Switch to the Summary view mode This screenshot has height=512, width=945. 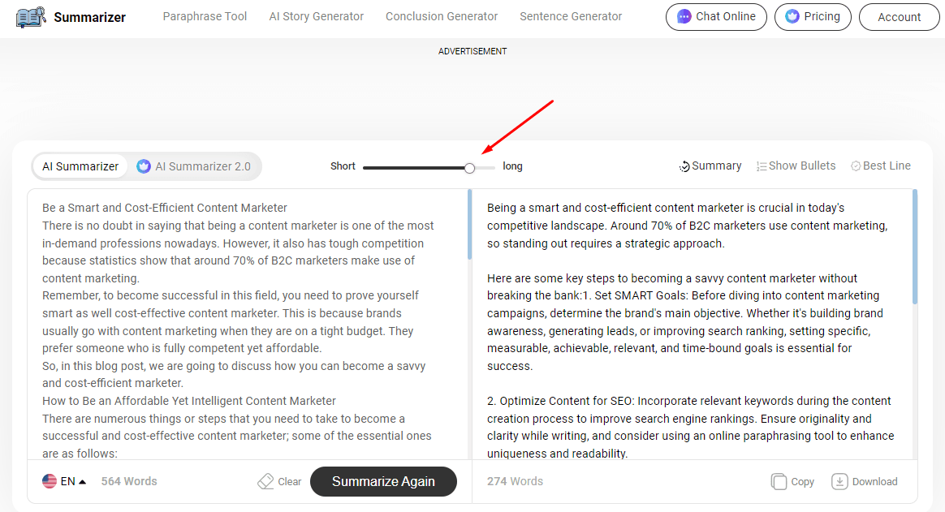(710, 166)
